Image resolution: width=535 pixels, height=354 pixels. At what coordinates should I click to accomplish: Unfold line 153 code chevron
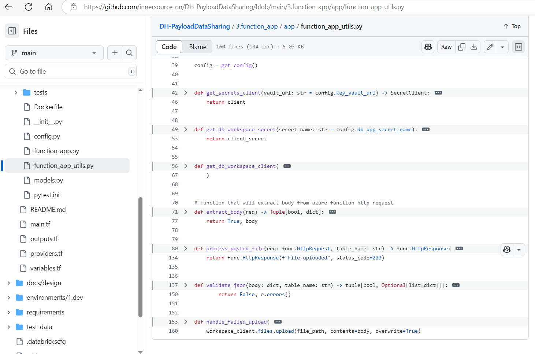tap(186, 322)
